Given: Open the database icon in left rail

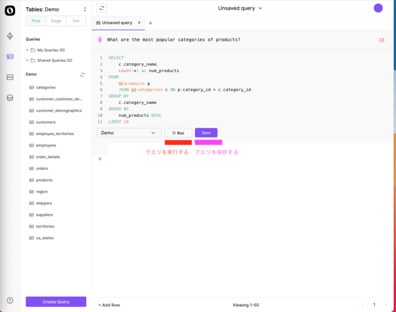Looking at the screenshot, I should tap(10, 98).
